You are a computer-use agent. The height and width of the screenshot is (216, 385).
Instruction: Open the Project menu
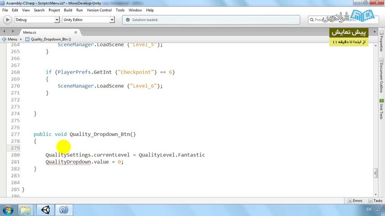pos(54,10)
